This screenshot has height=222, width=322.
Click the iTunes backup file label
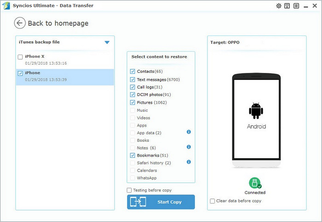pos(39,42)
